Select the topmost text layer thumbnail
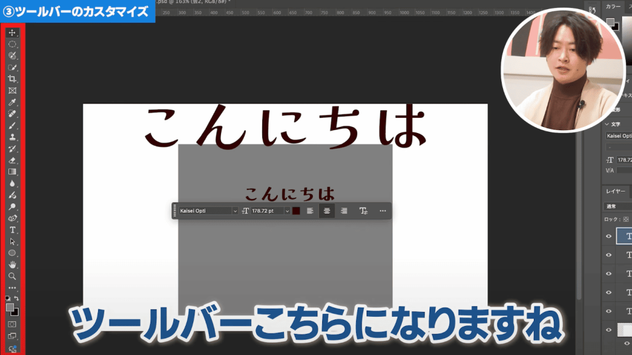Screen dimensions: 632x355 point(625,236)
